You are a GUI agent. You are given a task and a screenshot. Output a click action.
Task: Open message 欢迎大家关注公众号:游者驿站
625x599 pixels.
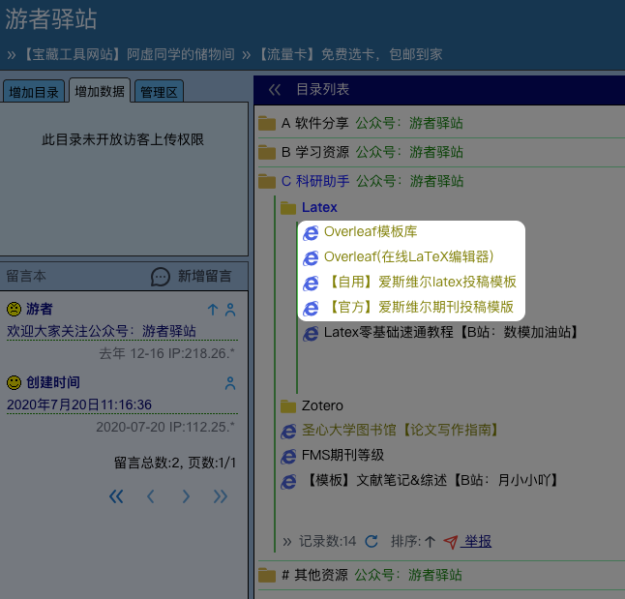[102, 331]
